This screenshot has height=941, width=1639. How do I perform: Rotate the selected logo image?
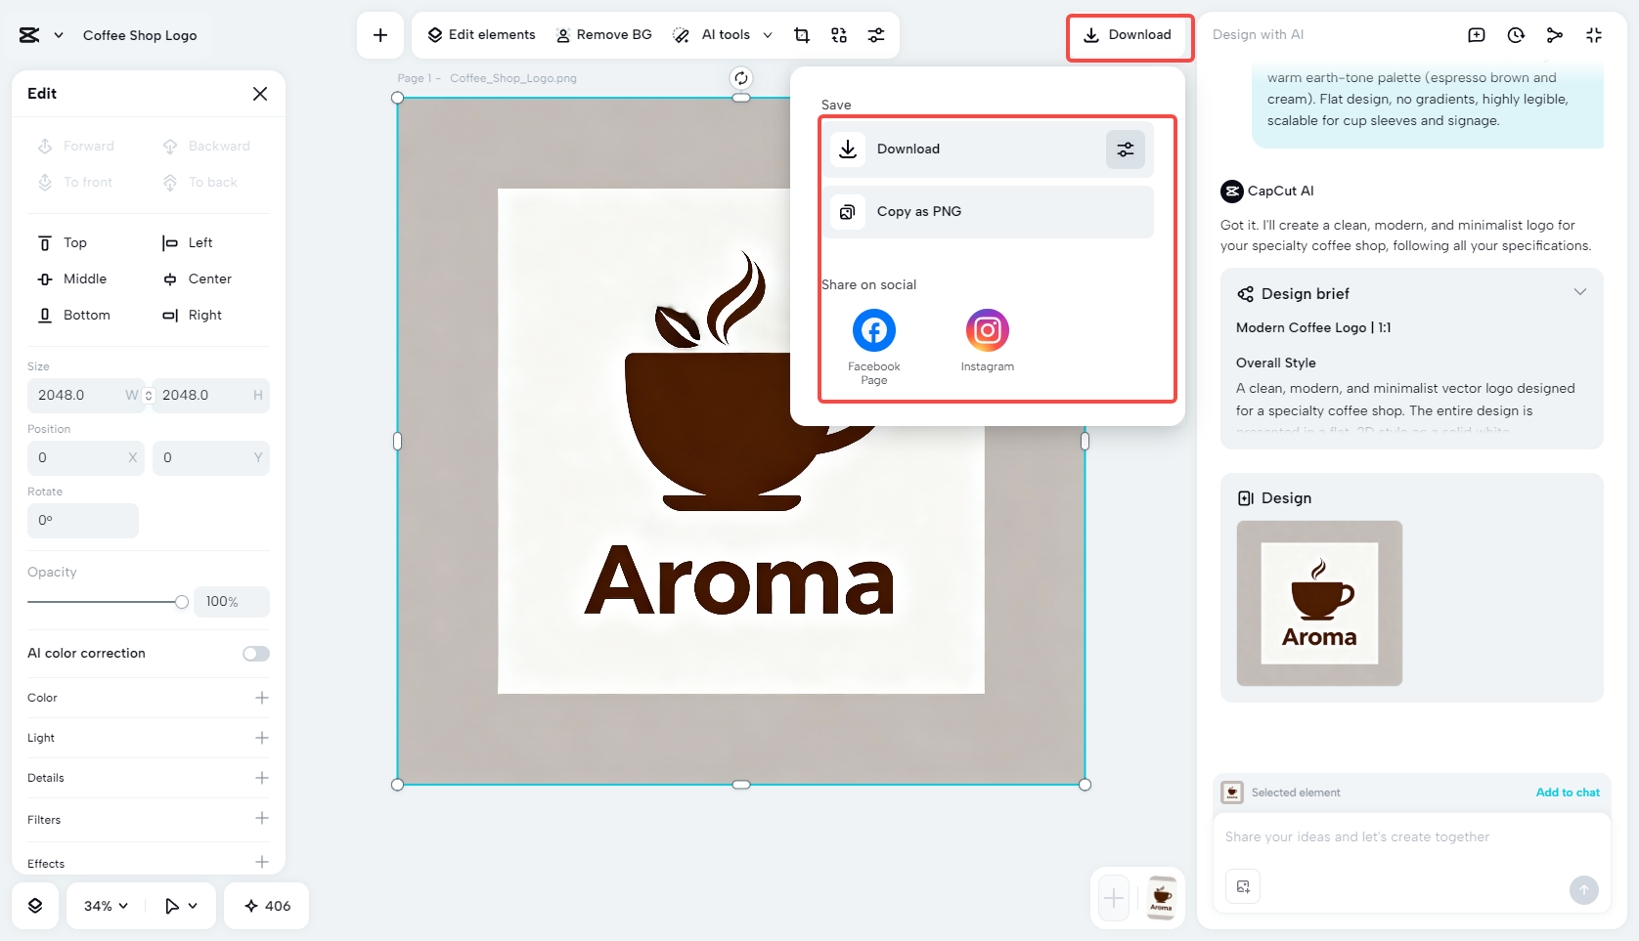click(740, 78)
